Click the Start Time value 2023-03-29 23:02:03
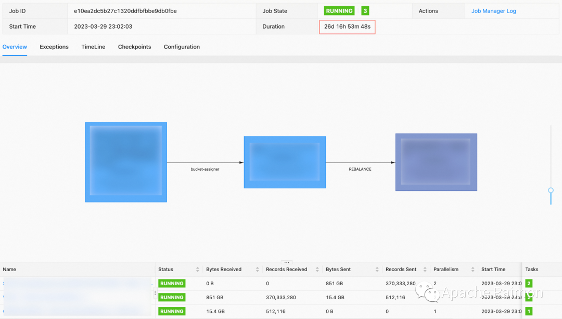 tap(103, 27)
